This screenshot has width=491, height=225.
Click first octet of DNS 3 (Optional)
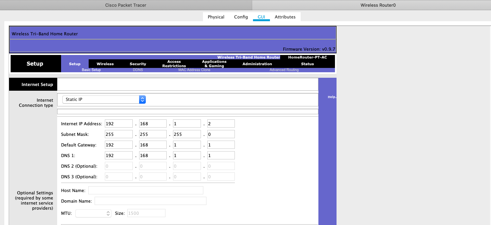pyautogui.click(x=119, y=176)
